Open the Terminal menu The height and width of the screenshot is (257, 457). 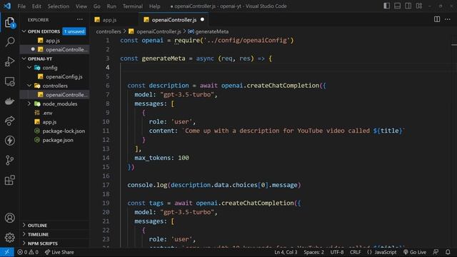(x=133, y=6)
